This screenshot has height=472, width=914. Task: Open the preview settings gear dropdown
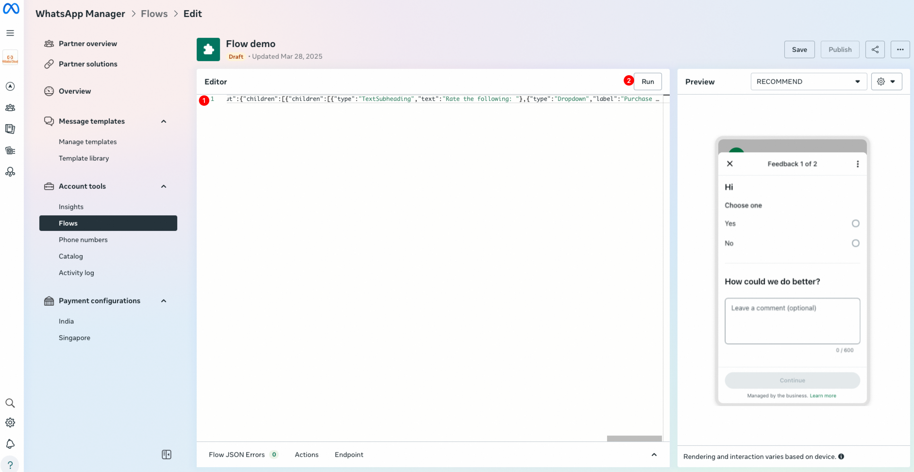click(x=887, y=81)
